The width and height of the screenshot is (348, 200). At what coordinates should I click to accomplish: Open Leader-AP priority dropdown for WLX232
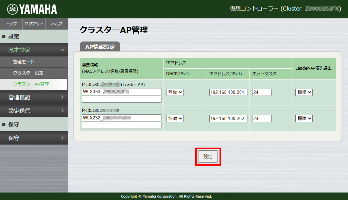(x=304, y=118)
